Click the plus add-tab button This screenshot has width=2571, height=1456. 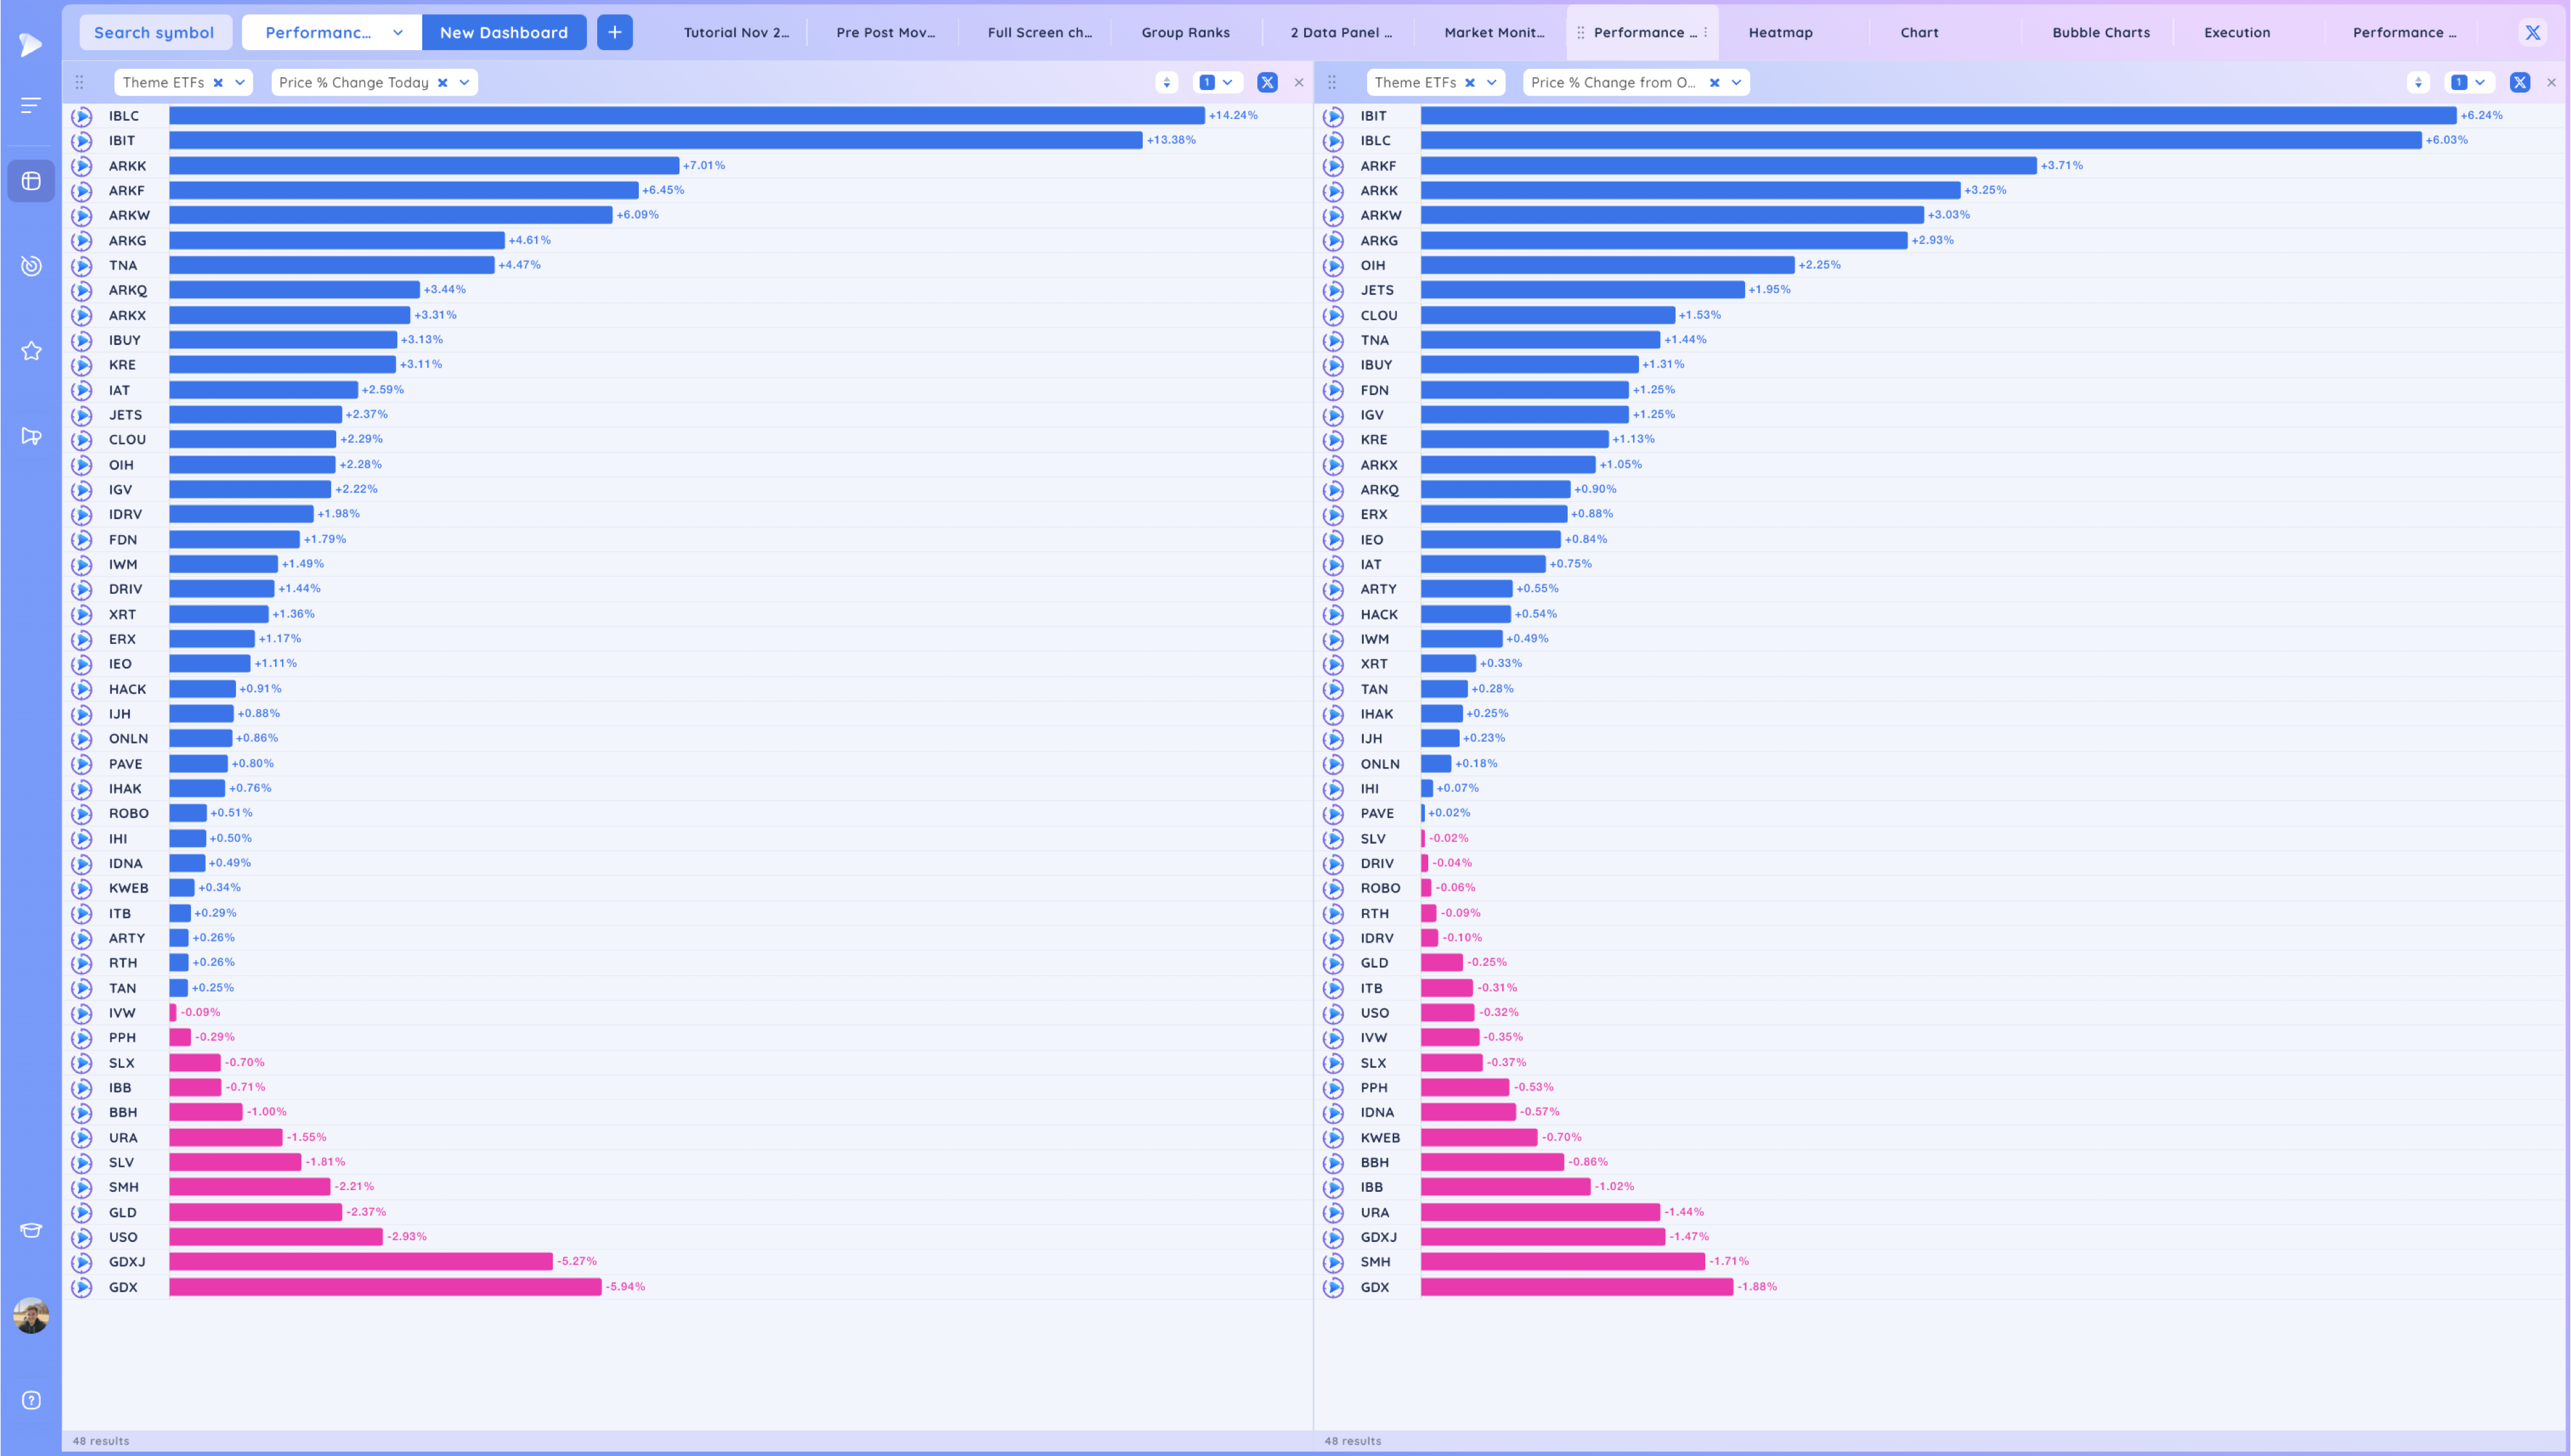point(614,33)
